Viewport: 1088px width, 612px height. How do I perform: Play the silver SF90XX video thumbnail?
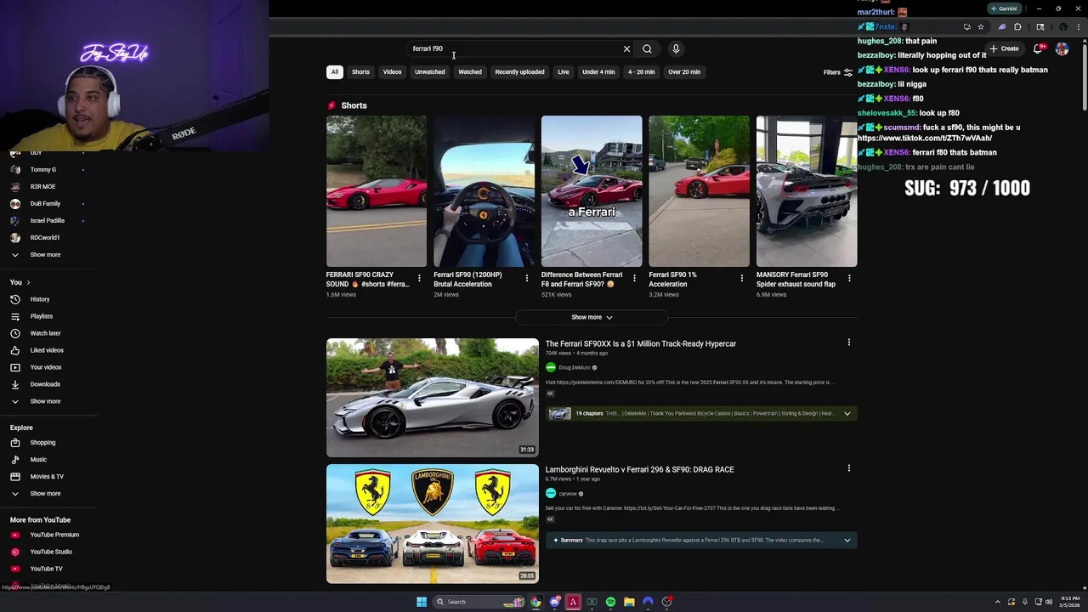(433, 398)
